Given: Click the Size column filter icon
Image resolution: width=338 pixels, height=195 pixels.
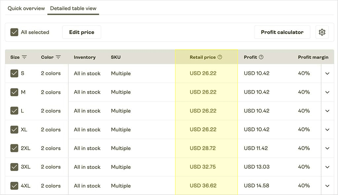Looking at the screenshot, I should [x=24, y=57].
